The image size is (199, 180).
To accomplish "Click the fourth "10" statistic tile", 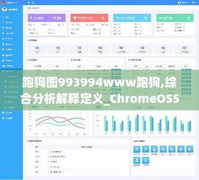I will tap(100, 49).
